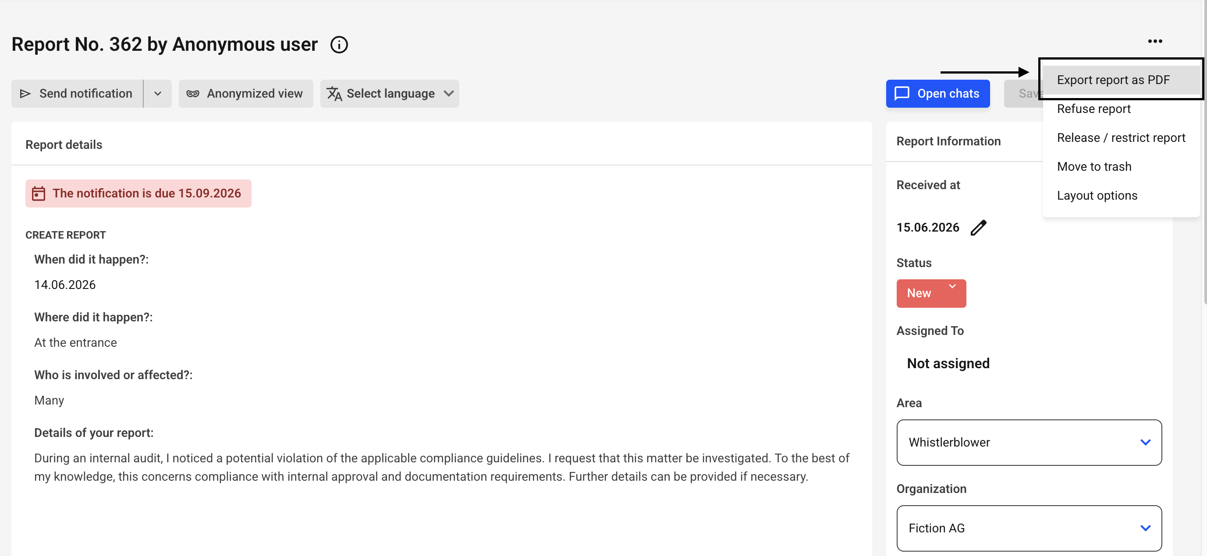This screenshot has height=556, width=1207.
Task: Select Release / restrict report option
Action: point(1121,138)
